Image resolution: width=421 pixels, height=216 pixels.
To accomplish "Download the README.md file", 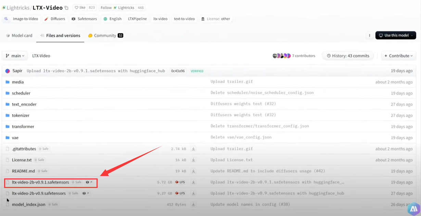I will click(x=193, y=171).
